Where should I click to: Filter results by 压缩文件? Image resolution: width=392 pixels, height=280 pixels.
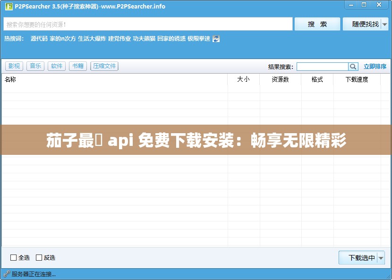tap(104, 66)
